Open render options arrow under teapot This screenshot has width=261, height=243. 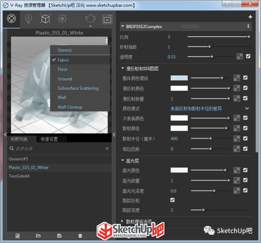(x=91, y=26)
